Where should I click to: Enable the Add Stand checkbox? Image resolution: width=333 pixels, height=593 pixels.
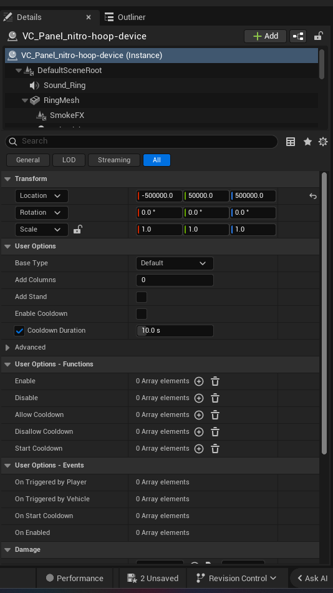142,297
